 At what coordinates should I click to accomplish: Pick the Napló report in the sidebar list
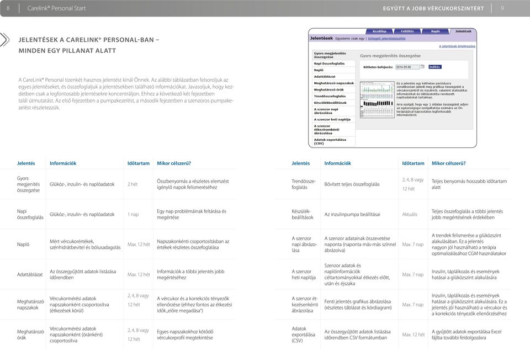333,70
